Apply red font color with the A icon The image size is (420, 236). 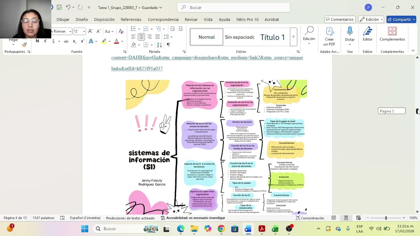click(116, 41)
